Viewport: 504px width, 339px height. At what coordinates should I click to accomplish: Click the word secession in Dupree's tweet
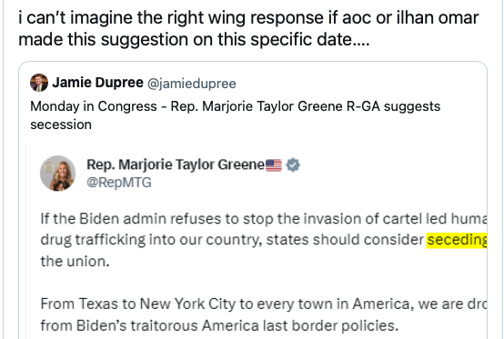coord(61,125)
